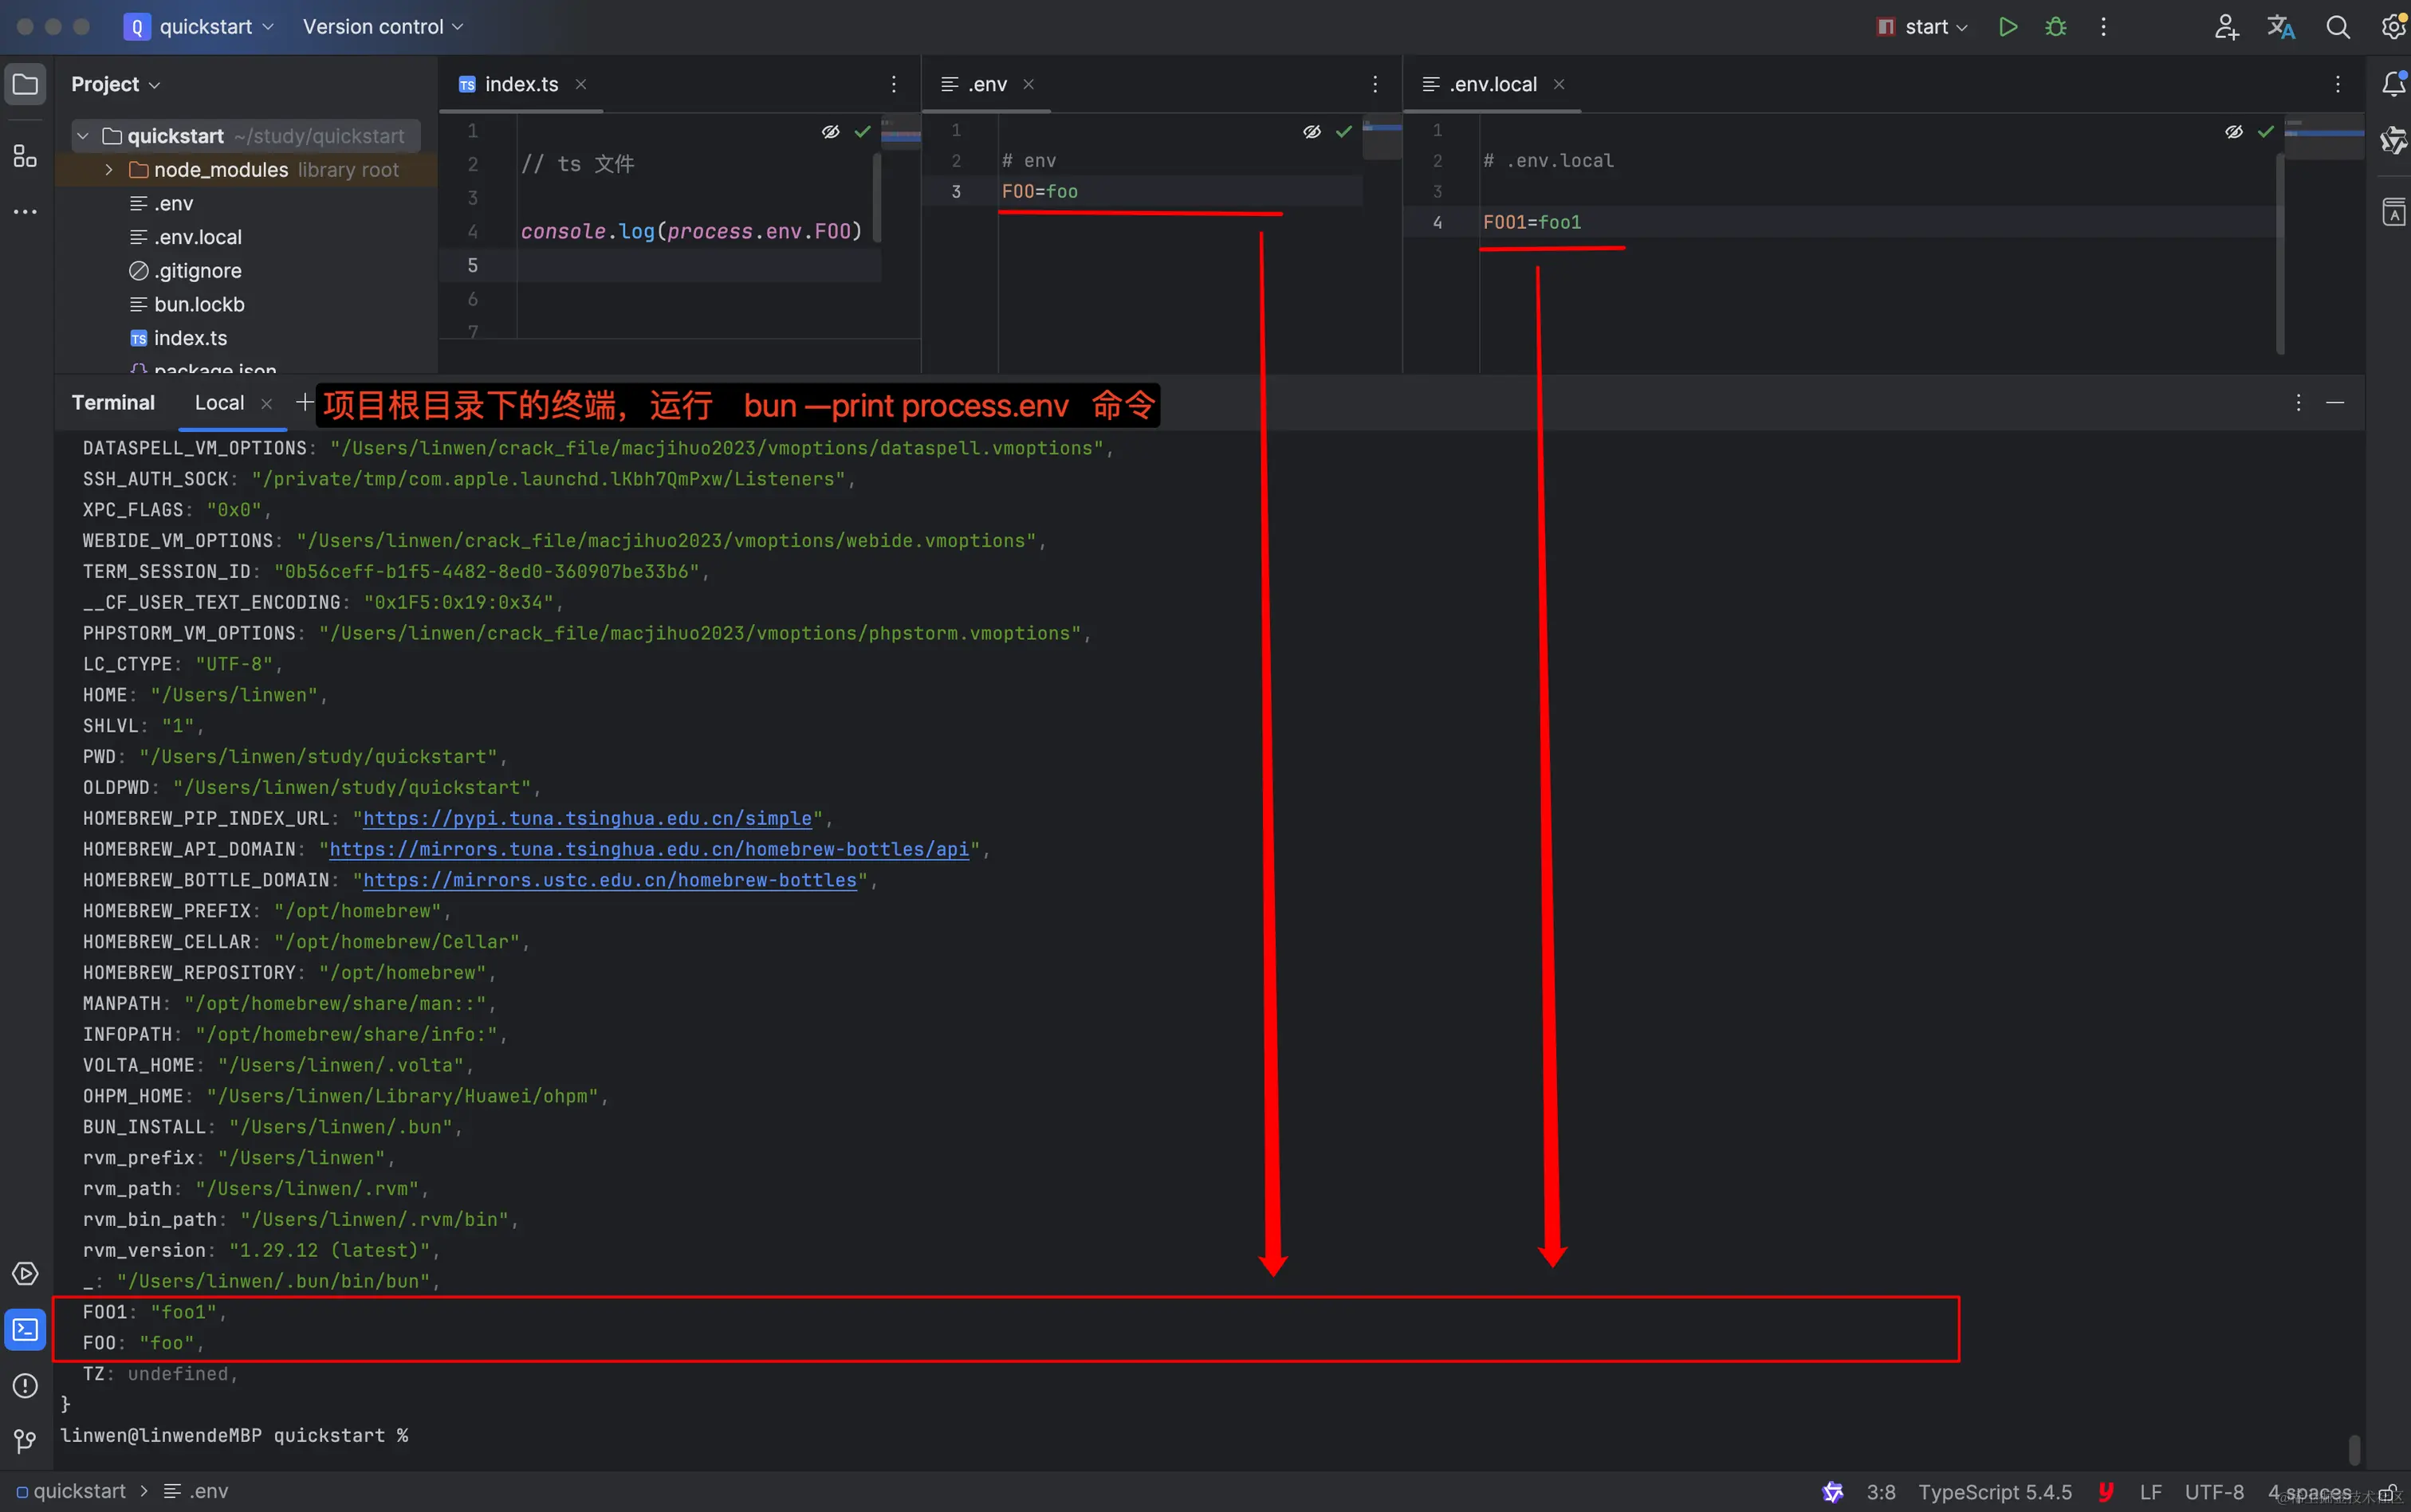Open the tool window icon below AI assistant
The image size is (2411, 1512).
pyautogui.click(x=2393, y=212)
